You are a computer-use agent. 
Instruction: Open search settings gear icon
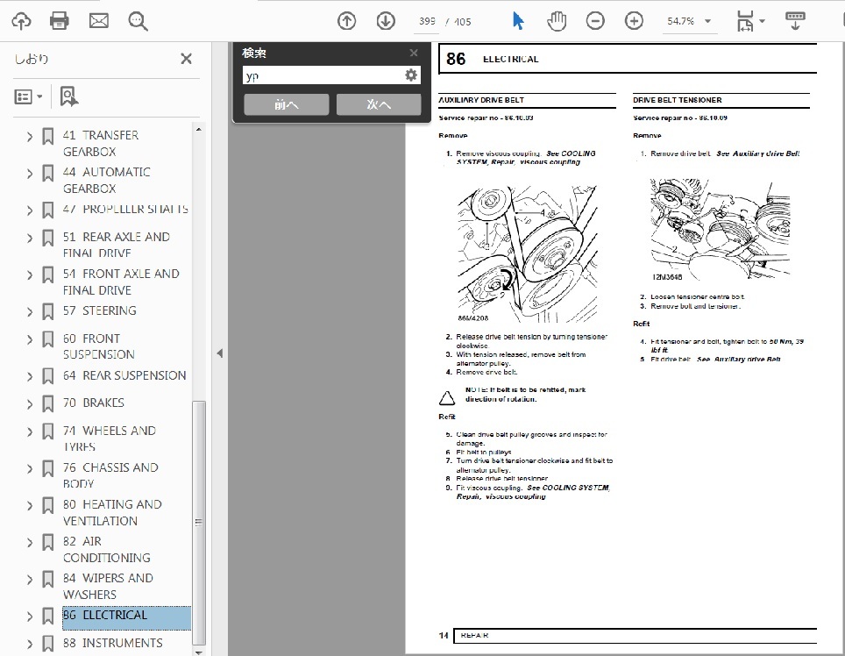410,75
